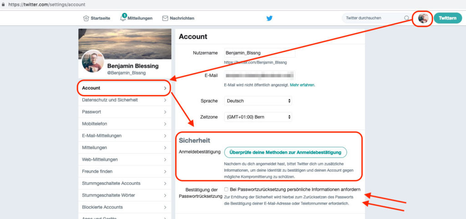466x219 pixels.
Task: Click the Benjamin Blessing profile name
Action: [x=133, y=66]
